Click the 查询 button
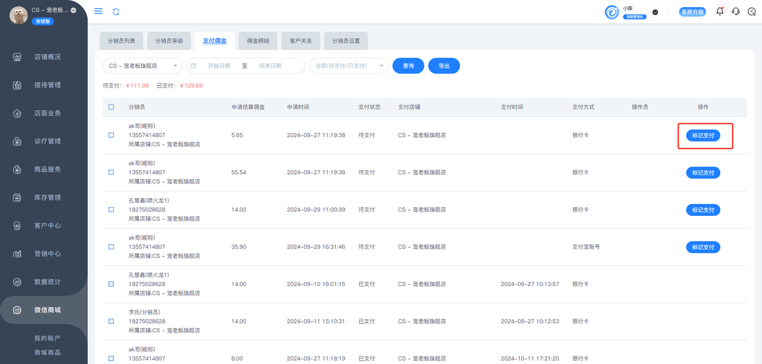This screenshot has height=364, width=762. click(408, 66)
